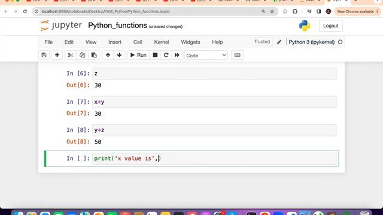Click the Python 3 (ipykernel) kernel name
The image size is (383, 215).
[x=311, y=42]
